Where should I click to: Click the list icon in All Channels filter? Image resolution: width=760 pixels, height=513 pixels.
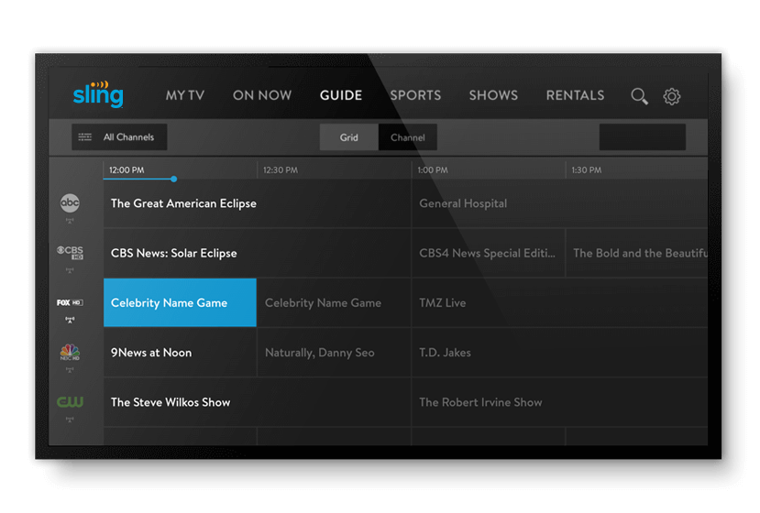click(x=85, y=137)
